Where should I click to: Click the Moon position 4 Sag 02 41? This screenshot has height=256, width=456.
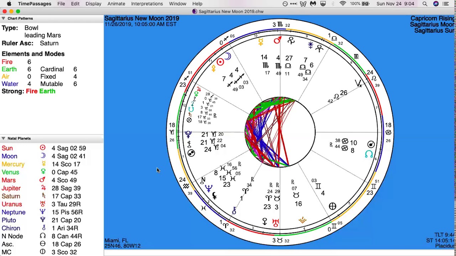[x=69, y=156]
